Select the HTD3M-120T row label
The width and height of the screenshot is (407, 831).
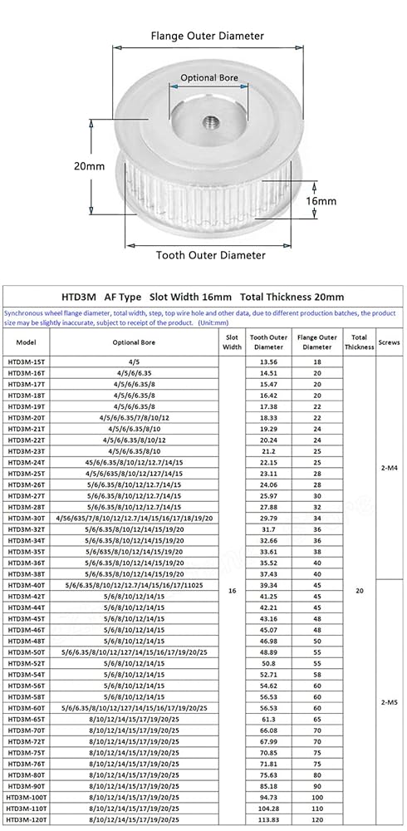(27, 819)
